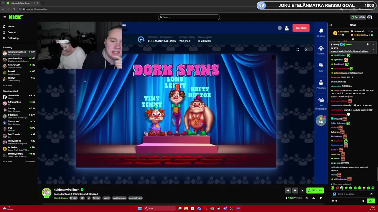The height and width of the screenshot is (212, 378).
Task: Open Pelopas in the casino sidebar
Action: 321,84
